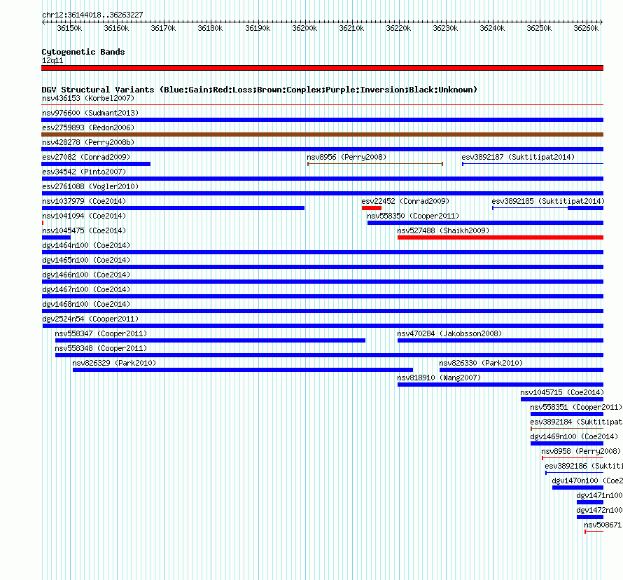Image resolution: width=623 pixels, height=580 pixels.
Task: Click nsv1045475 (Coe2014) label
Action: tap(84, 230)
